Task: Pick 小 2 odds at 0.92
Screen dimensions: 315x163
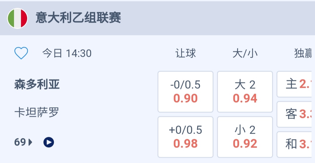Action: coord(245,137)
